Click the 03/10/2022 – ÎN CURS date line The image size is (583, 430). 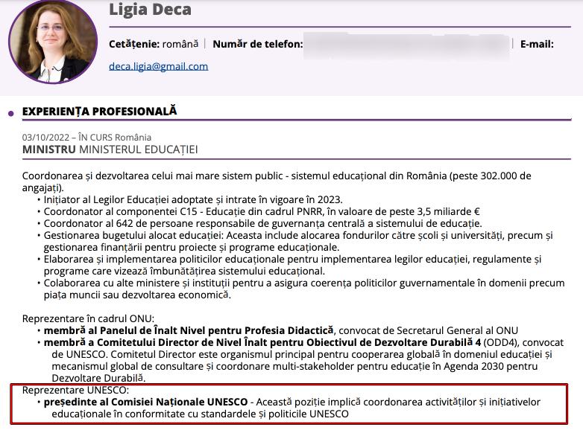click(86, 137)
